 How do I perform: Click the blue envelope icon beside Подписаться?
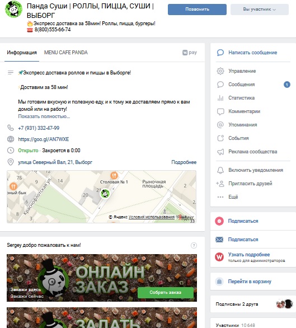(x=219, y=240)
